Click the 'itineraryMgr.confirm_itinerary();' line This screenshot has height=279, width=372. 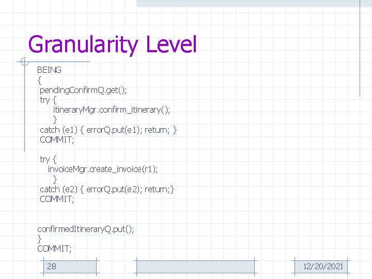coord(112,110)
